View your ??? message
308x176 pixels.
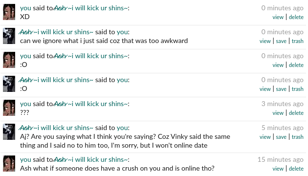[278, 113]
